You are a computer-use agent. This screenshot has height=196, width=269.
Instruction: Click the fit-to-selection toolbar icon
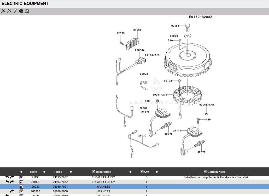21,11
